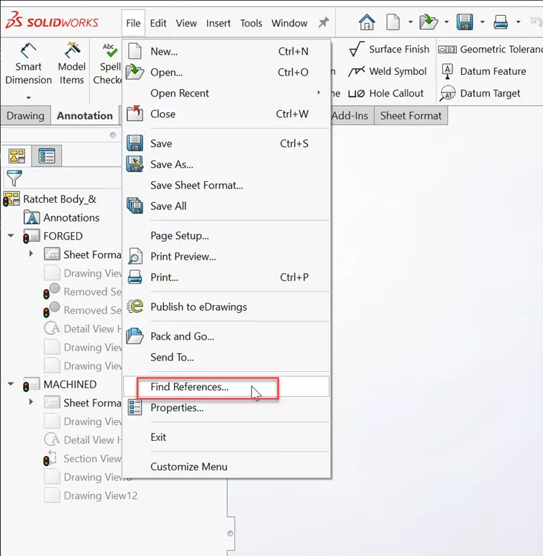
Task: Open the Insert menu
Action: point(218,24)
